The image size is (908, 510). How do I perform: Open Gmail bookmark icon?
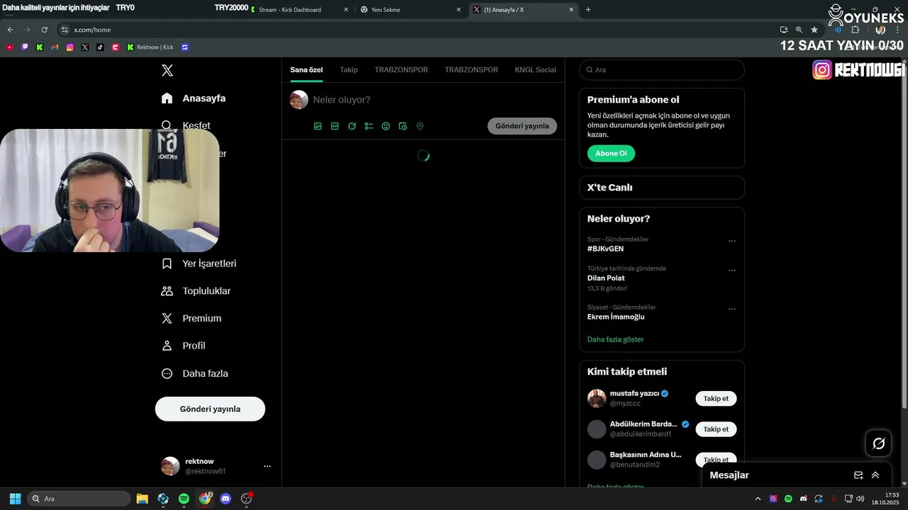[55, 47]
